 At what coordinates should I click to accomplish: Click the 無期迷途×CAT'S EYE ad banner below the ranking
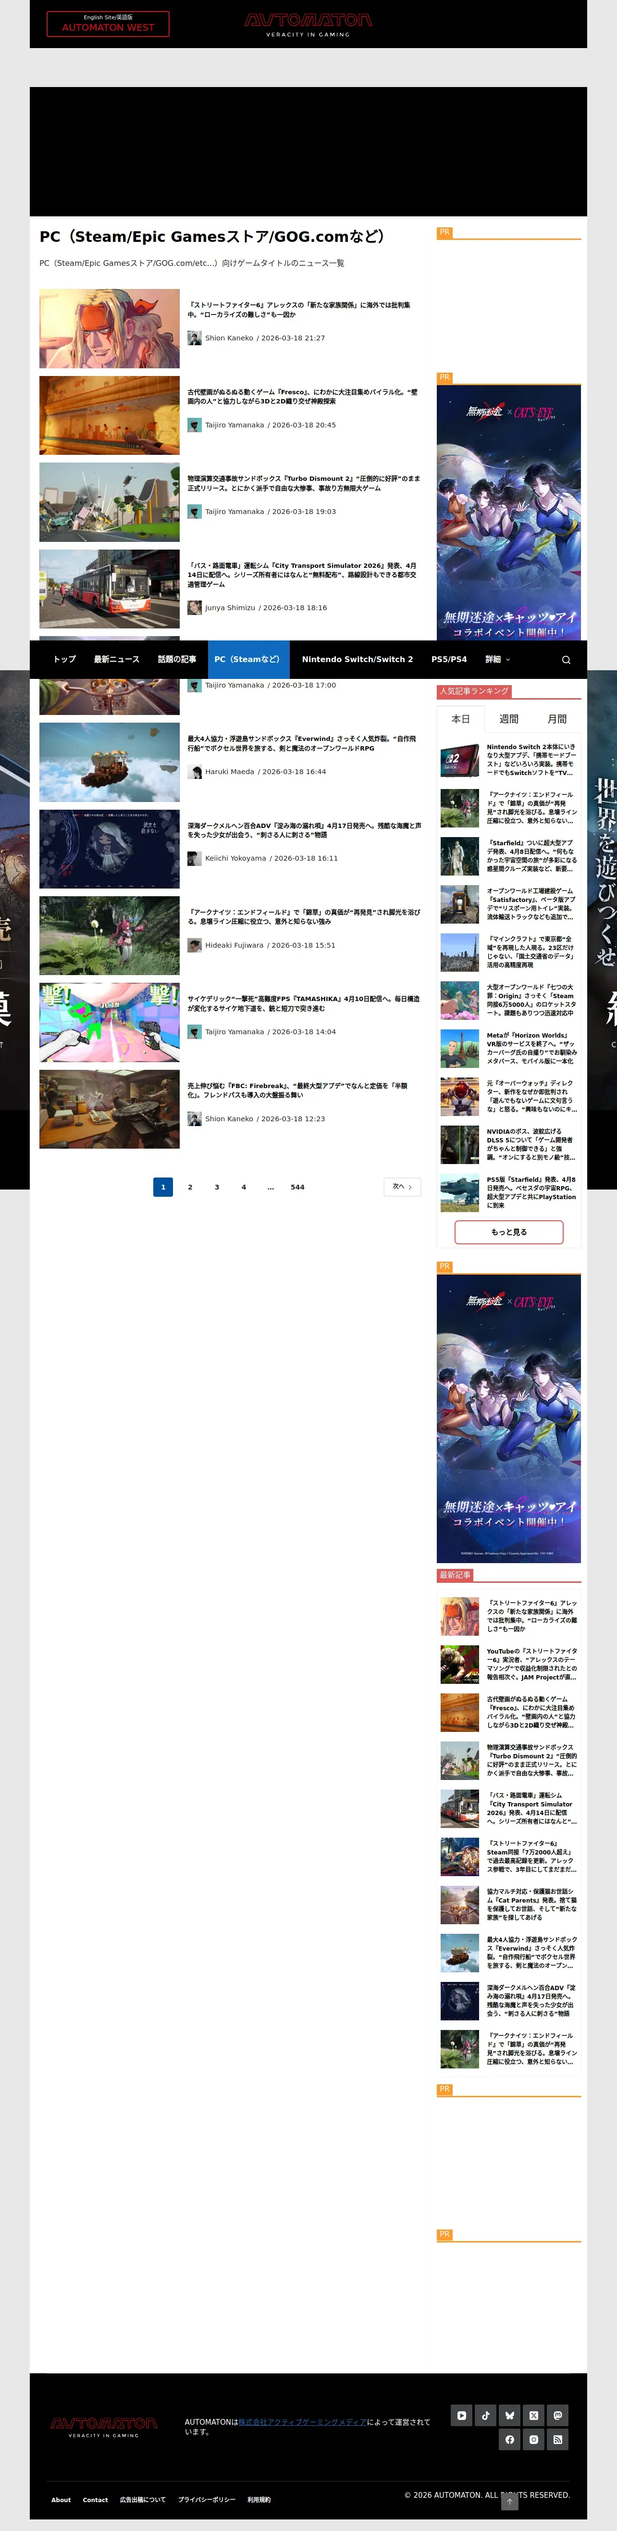[509, 1419]
